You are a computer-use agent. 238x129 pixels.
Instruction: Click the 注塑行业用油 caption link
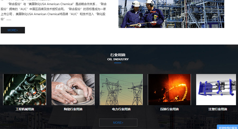[x=218, y=109]
